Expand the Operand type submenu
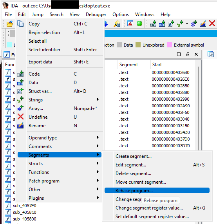 pos(60,138)
